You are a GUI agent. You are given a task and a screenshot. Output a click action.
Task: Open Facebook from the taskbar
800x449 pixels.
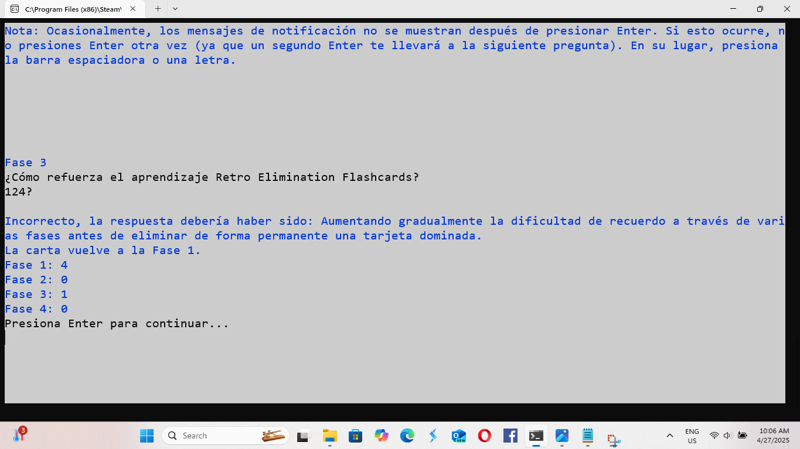click(510, 436)
